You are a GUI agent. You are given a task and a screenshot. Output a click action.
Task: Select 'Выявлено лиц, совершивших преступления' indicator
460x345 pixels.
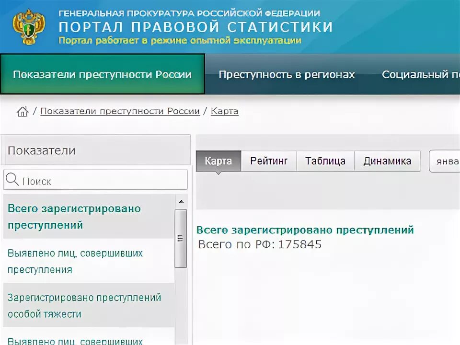(x=89, y=261)
